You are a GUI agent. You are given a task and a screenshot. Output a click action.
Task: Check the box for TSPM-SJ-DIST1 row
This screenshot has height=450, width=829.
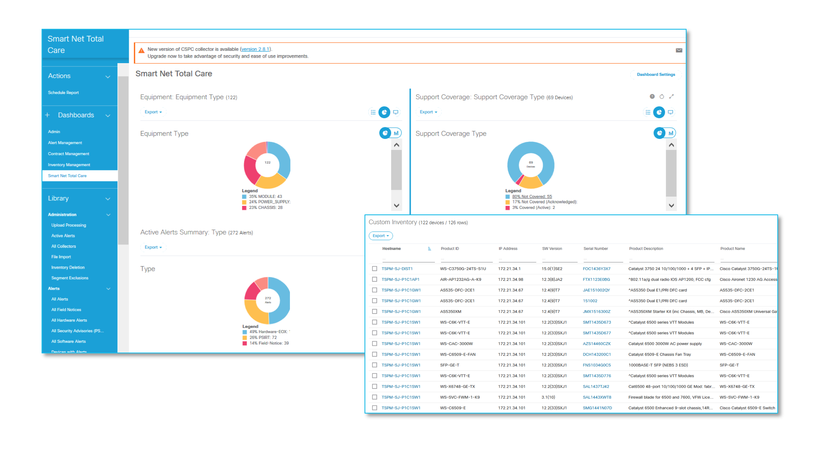pyautogui.click(x=374, y=269)
